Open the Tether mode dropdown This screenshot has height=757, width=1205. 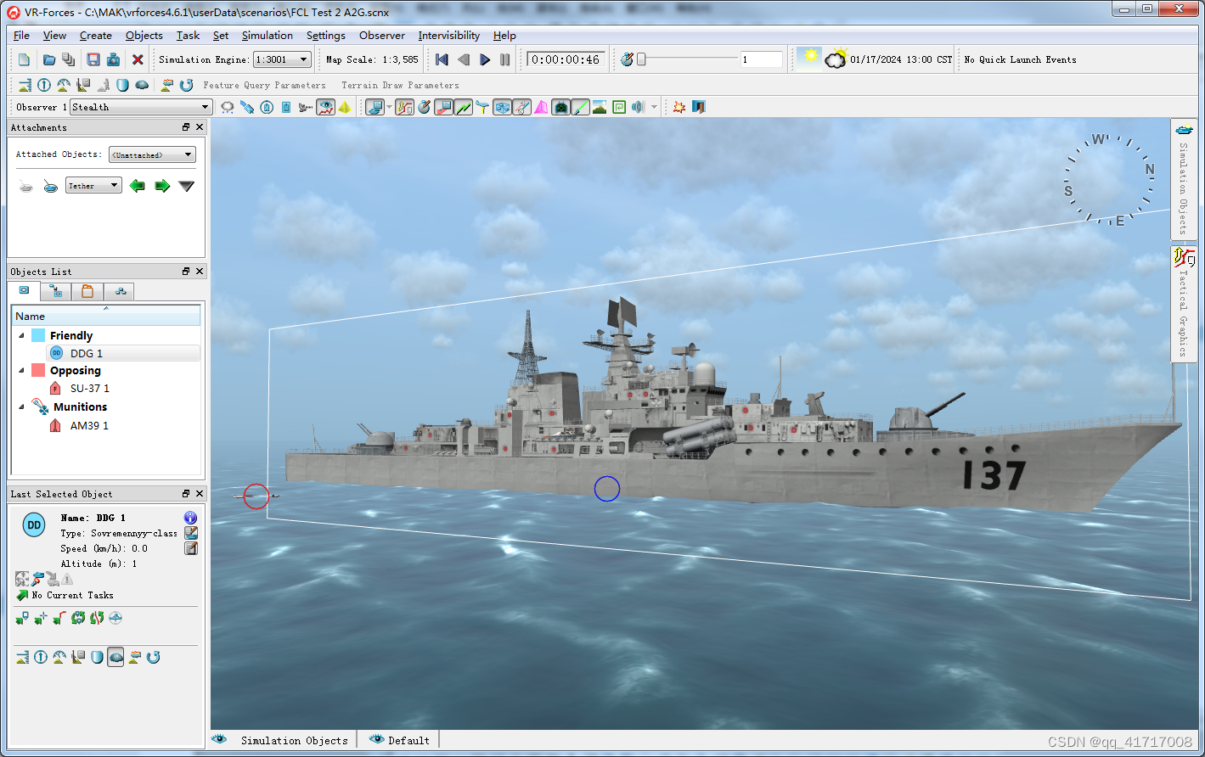pos(94,185)
